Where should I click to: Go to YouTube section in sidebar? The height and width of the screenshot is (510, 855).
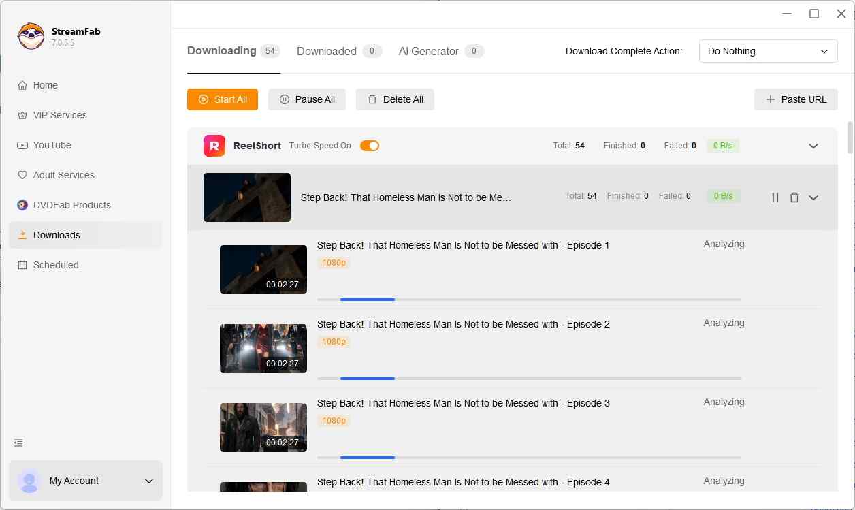tap(86, 145)
